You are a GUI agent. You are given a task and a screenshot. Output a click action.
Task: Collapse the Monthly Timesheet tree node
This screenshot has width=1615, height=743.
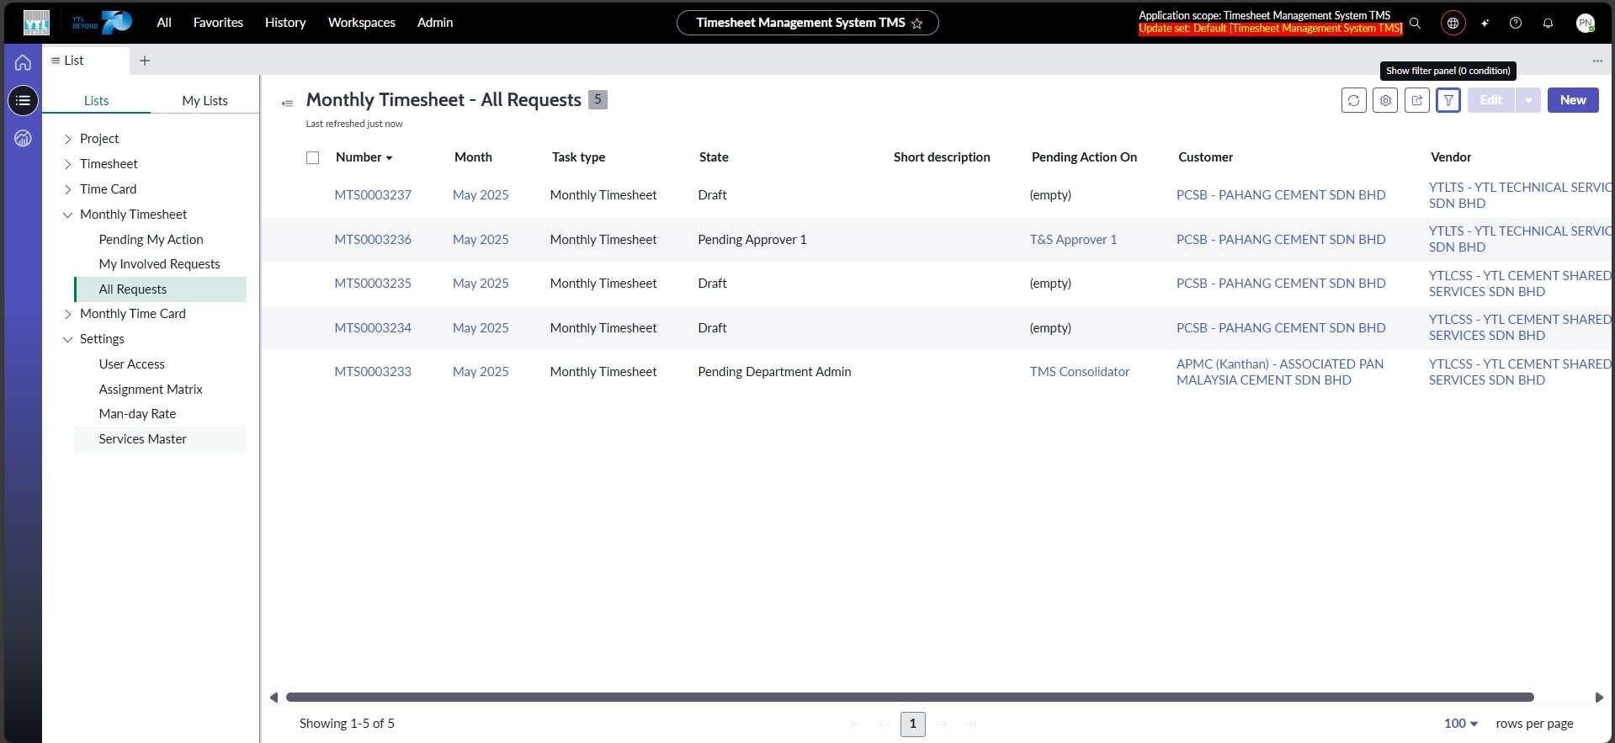(68, 215)
